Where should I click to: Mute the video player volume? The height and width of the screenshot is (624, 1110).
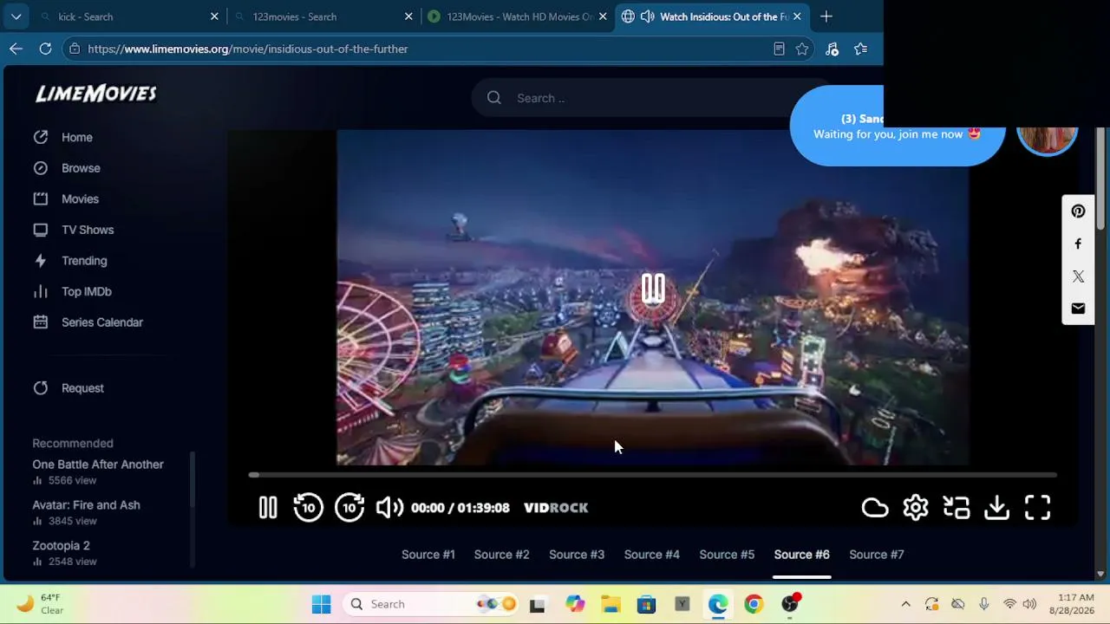click(389, 508)
